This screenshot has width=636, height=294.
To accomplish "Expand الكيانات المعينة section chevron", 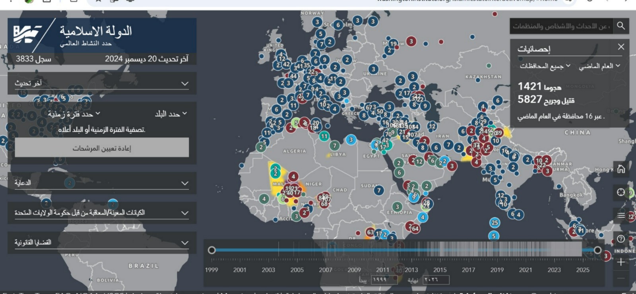I will coord(185,213).
